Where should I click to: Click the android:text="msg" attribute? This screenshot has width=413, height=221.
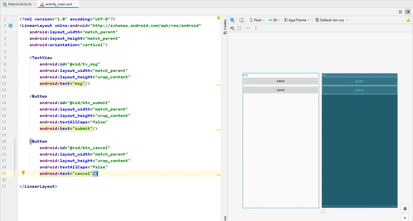(x=62, y=83)
